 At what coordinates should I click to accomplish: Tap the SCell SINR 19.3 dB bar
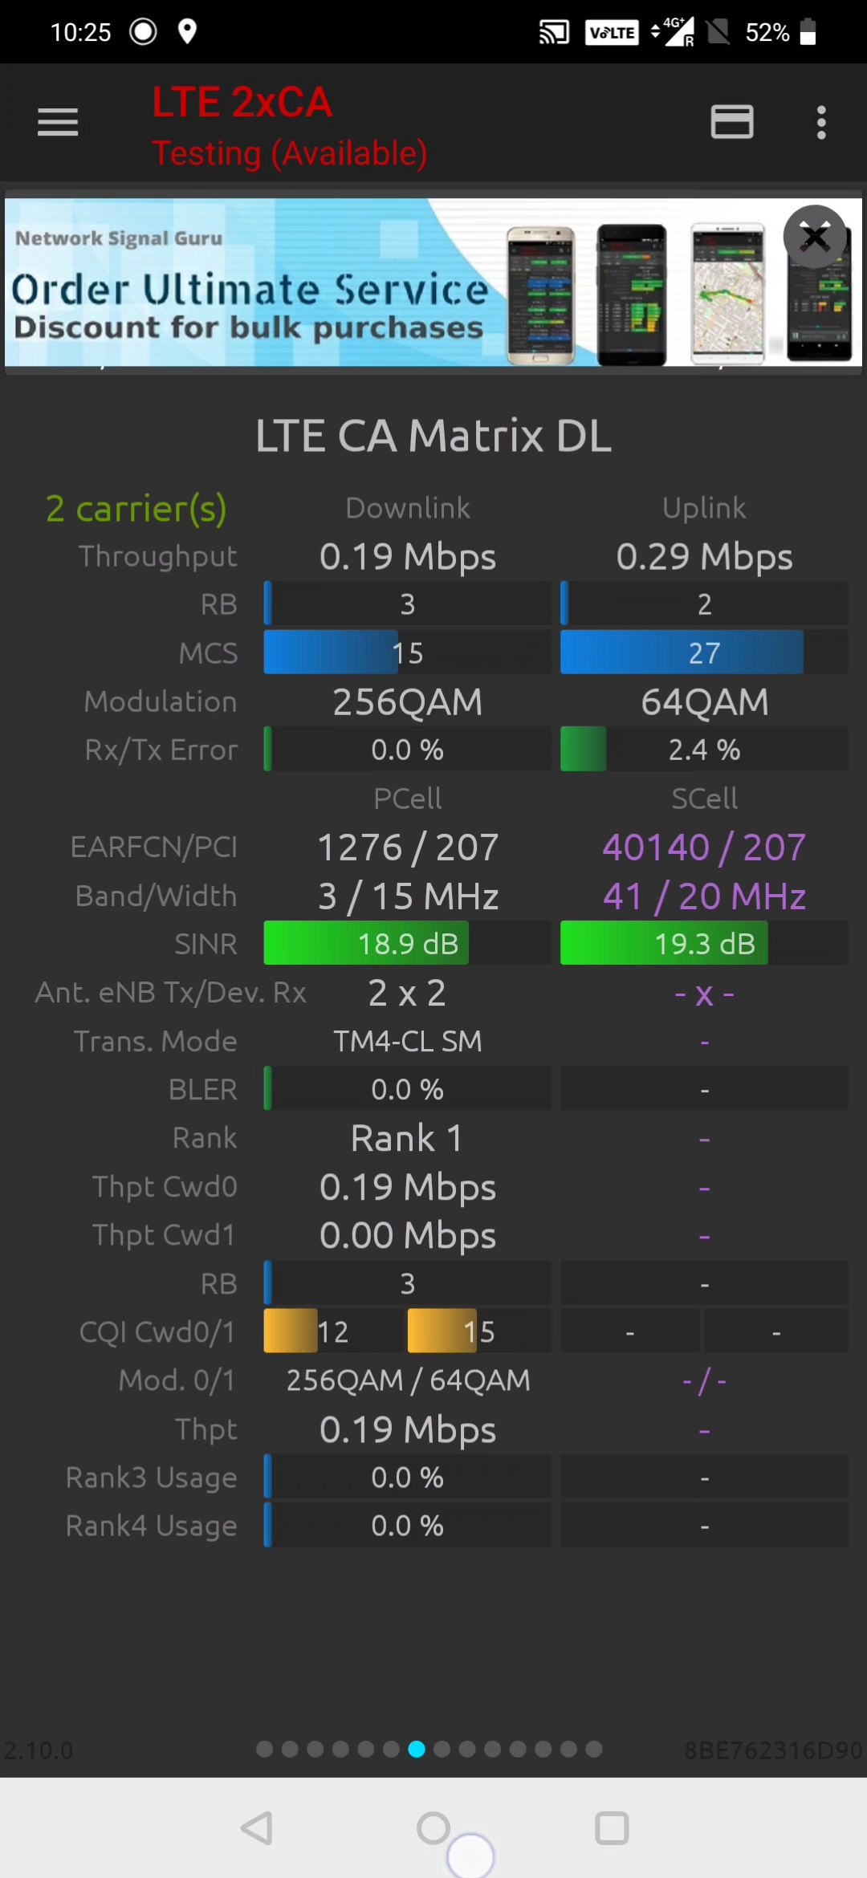(703, 943)
